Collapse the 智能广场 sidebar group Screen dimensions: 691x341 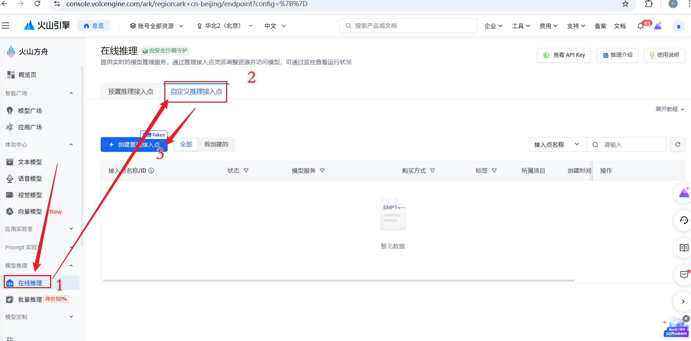[x=71, y=93]
